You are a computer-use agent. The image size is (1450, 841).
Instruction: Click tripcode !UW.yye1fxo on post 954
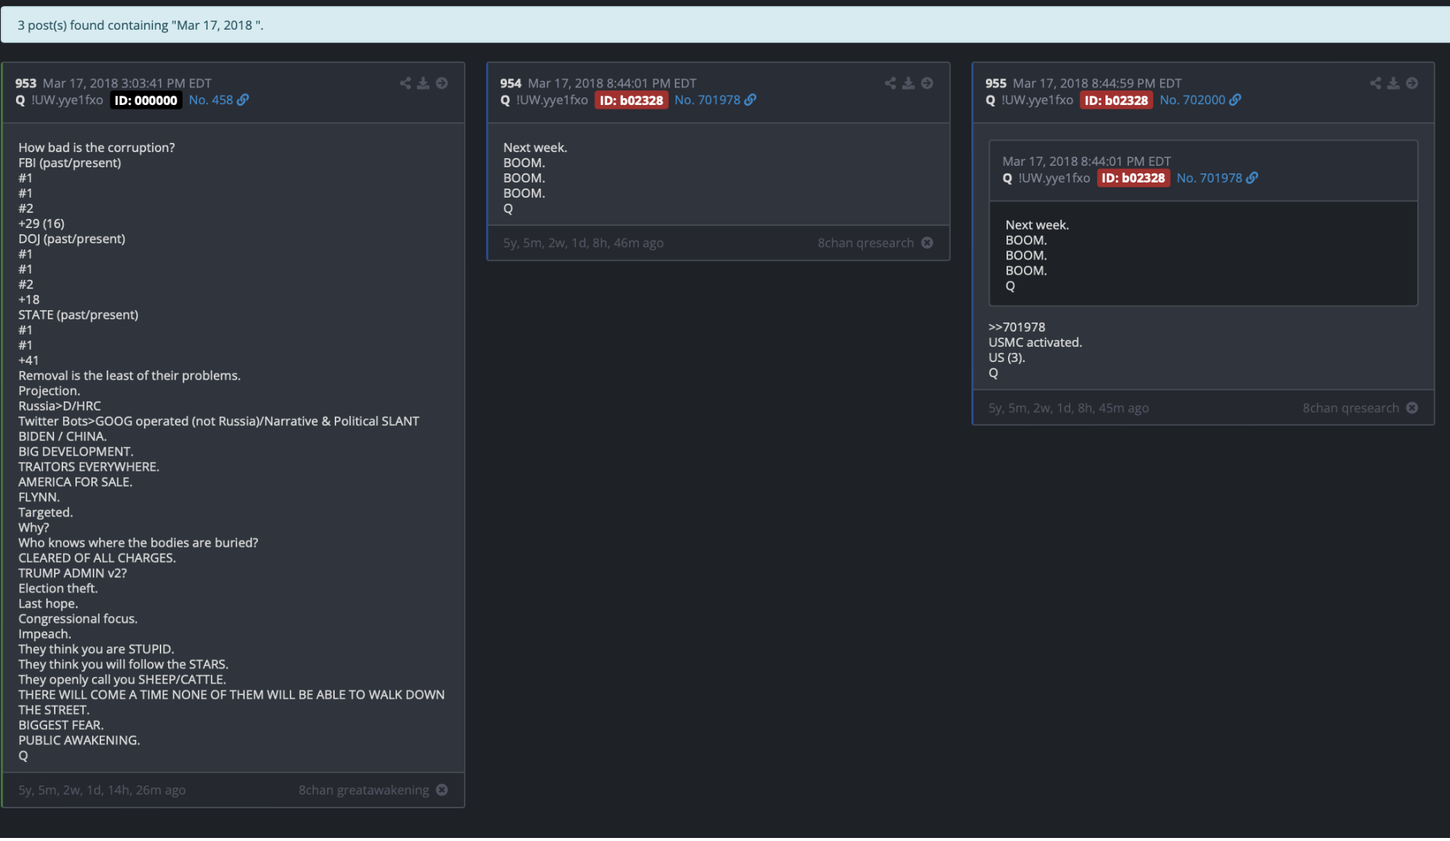tap(552, 100)
